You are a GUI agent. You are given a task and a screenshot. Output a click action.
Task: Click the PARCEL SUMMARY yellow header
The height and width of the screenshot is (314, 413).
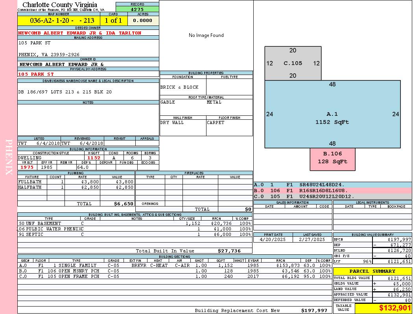click(372, 271)
